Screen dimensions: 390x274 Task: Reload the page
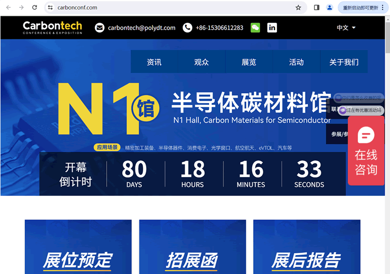35,7
